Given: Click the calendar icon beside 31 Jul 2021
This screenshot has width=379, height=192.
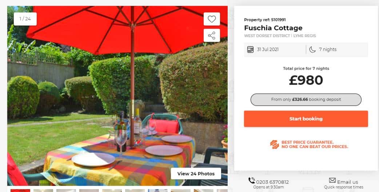Looking at the screenshot, I should (250, 49).
